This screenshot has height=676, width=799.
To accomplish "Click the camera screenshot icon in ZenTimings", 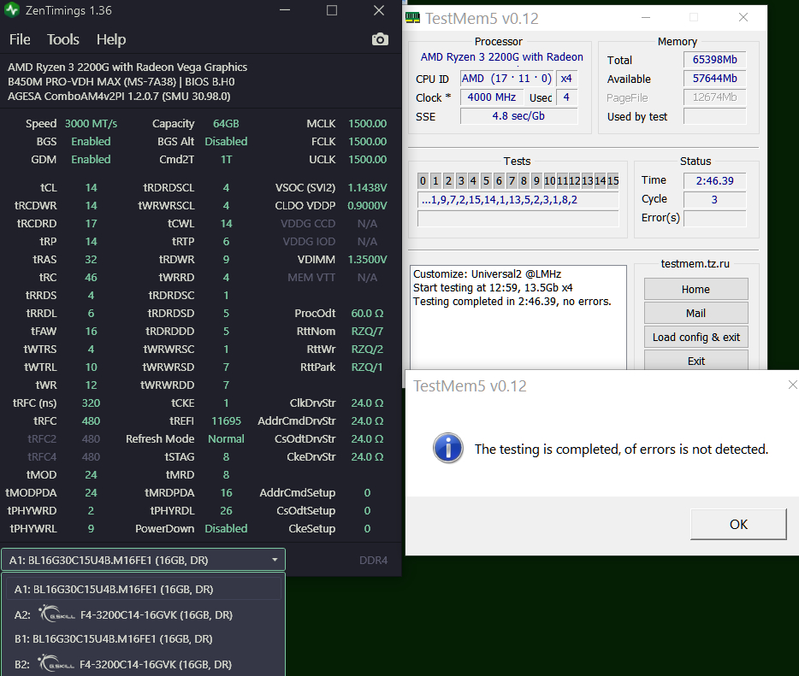I will point(380,39).
